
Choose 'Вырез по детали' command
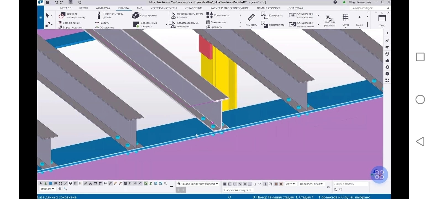70,27
